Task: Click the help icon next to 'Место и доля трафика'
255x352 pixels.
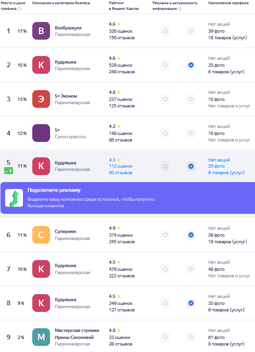Action: [20, 9]
